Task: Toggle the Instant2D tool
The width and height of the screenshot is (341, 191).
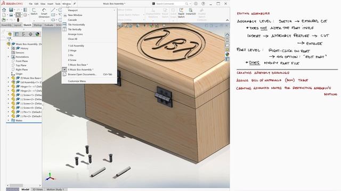Action: coord(191,12)
